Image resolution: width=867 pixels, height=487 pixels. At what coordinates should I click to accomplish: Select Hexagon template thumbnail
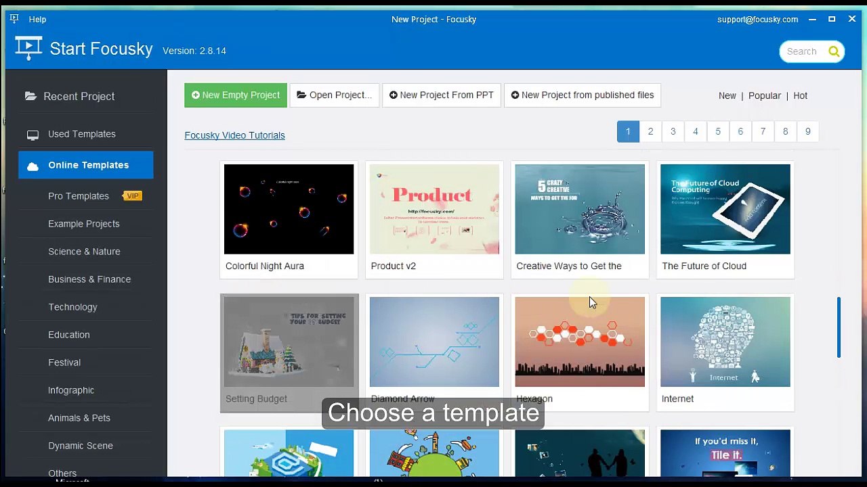click(x=580, y=342)
